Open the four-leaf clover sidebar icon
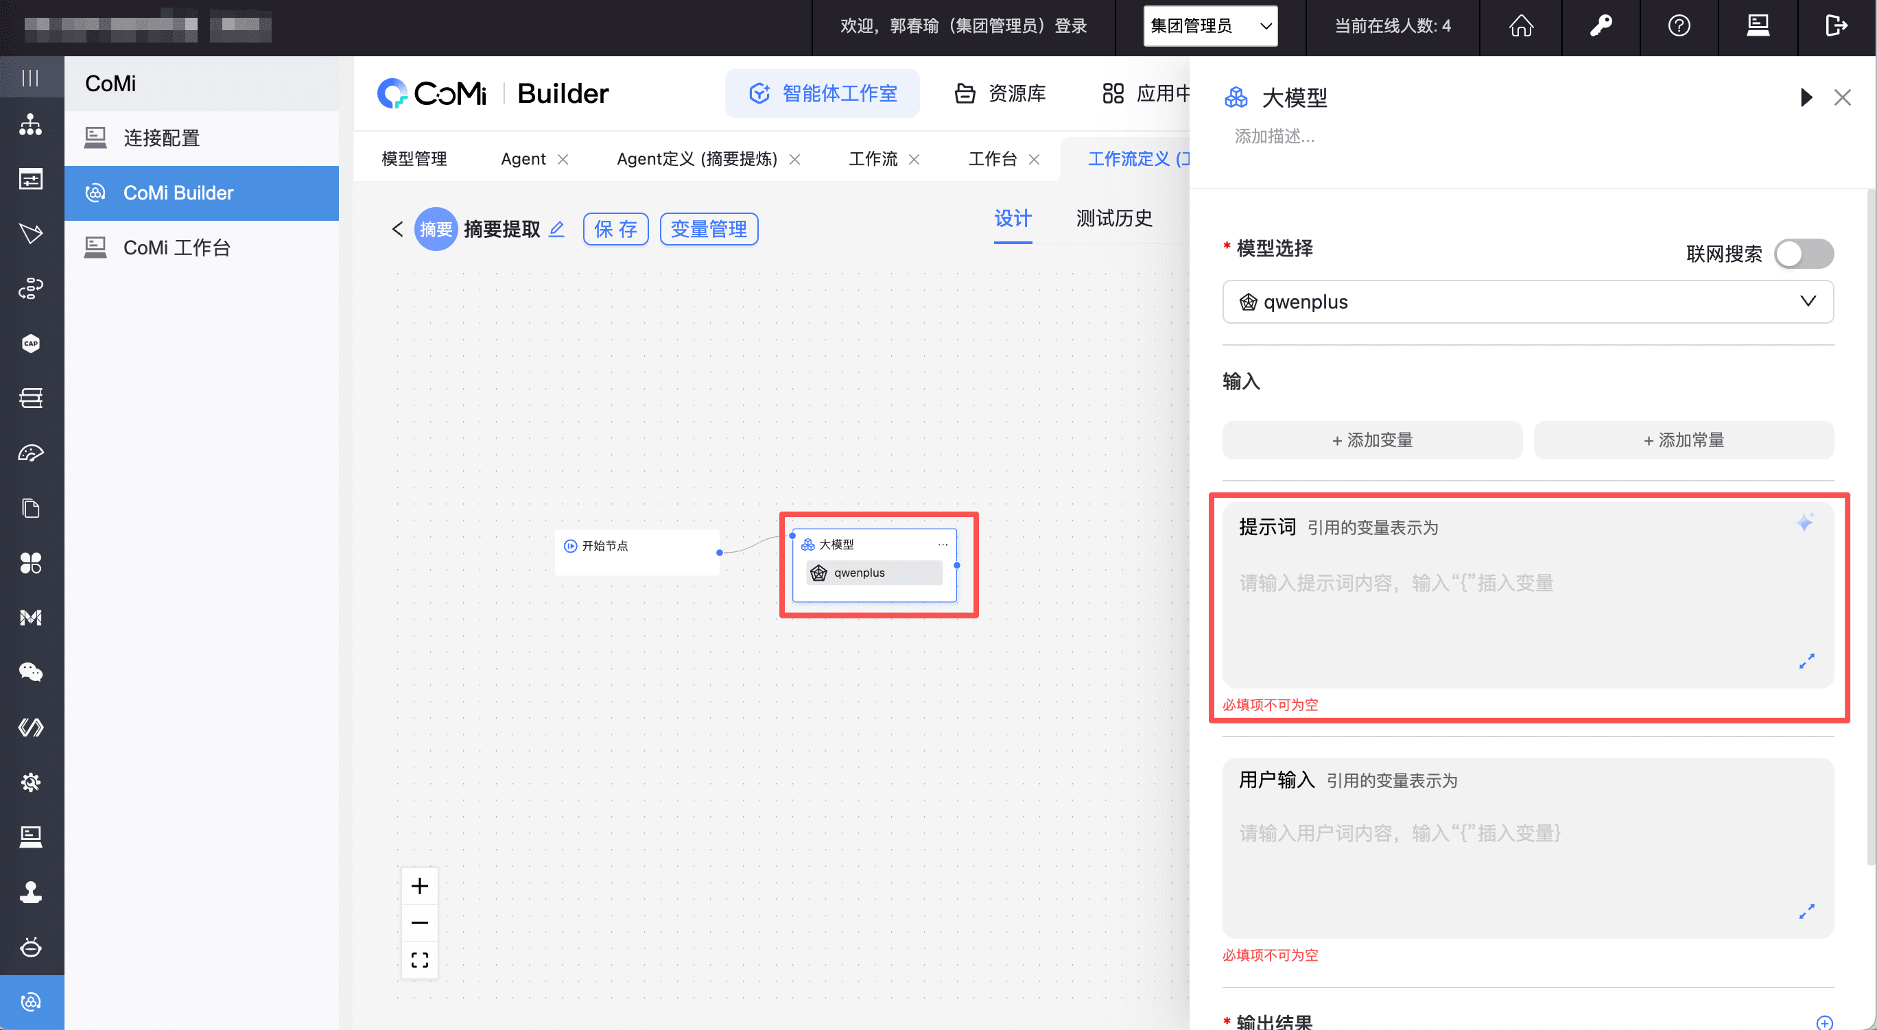Image resolution: width=1877 pixels, height=1030 pixels. pos(31,562)
